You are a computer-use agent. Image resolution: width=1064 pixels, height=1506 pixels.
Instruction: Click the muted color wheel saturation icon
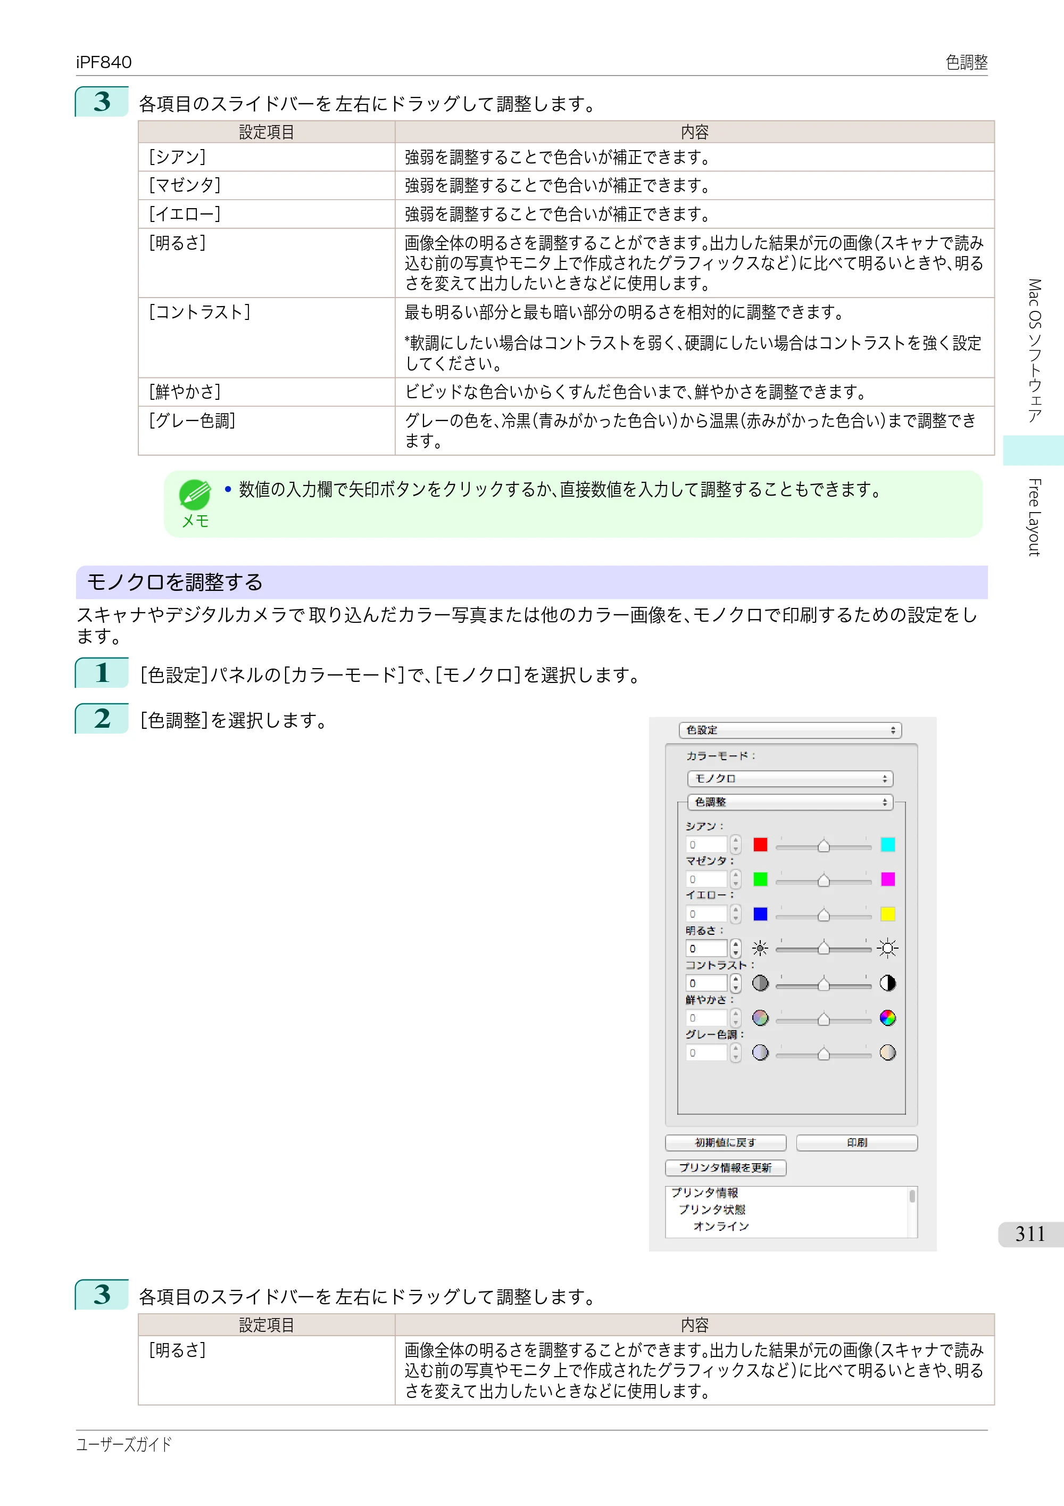(760, 1018)
